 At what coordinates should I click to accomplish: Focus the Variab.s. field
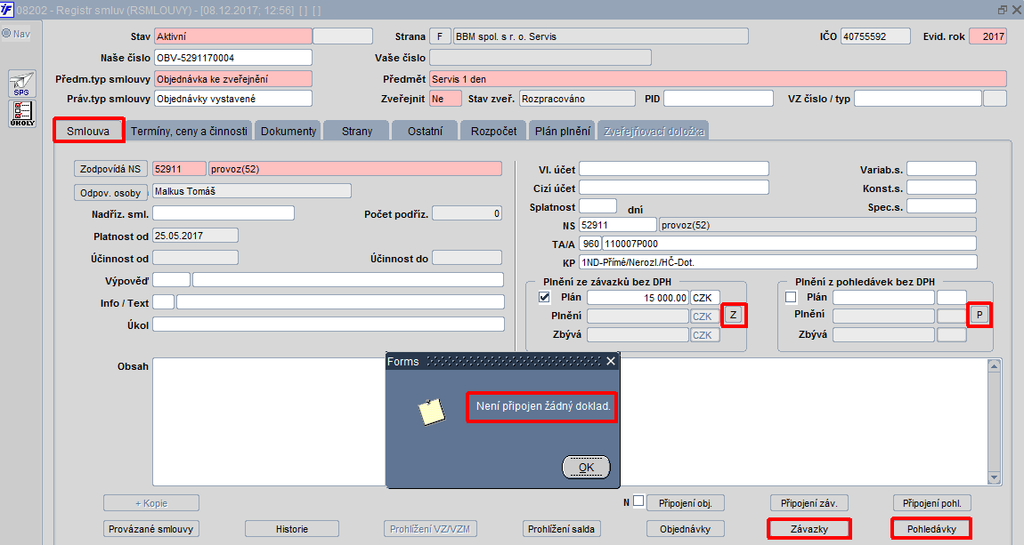941,169
